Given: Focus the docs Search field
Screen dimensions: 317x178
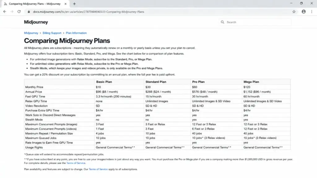Looking at the screenshot, I should pyautogui.click(x=255, y=22).
